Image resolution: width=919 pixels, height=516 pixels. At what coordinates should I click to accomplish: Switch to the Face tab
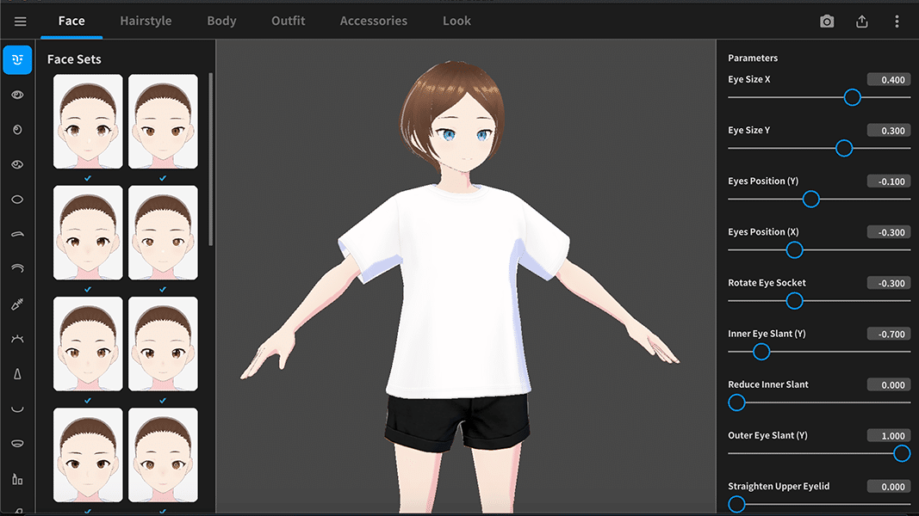point(71,21)
